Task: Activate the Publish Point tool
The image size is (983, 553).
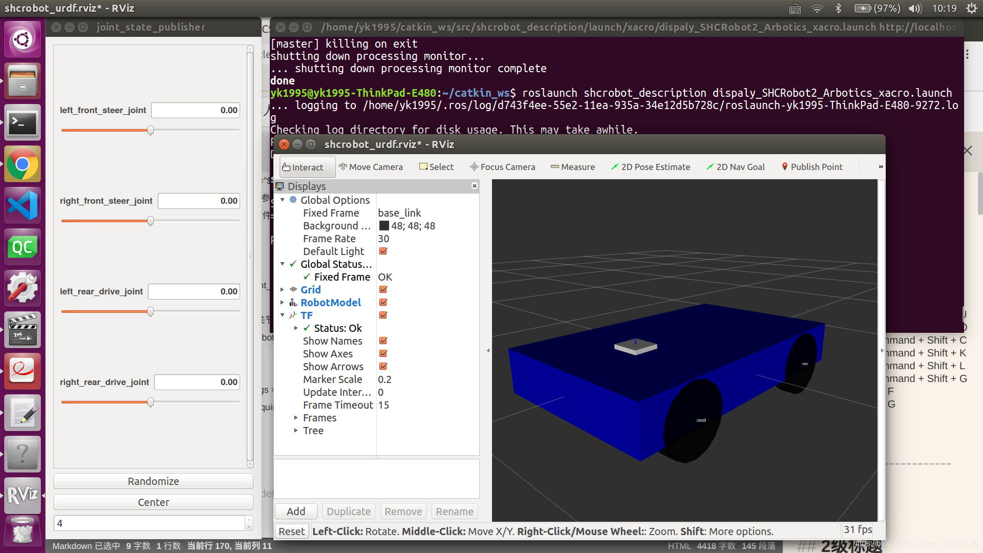Action: click(811, 166)
